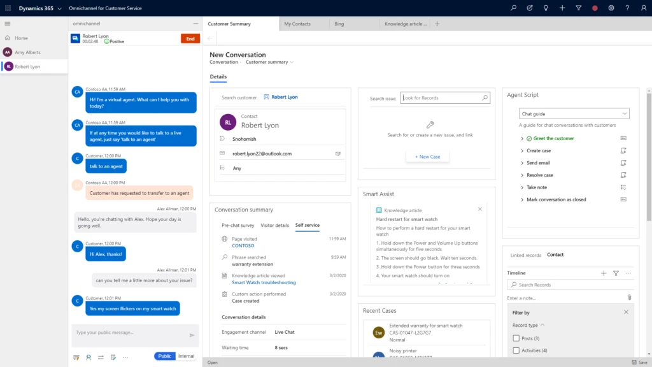Click the filter icon in the top bar

(579, 8)
